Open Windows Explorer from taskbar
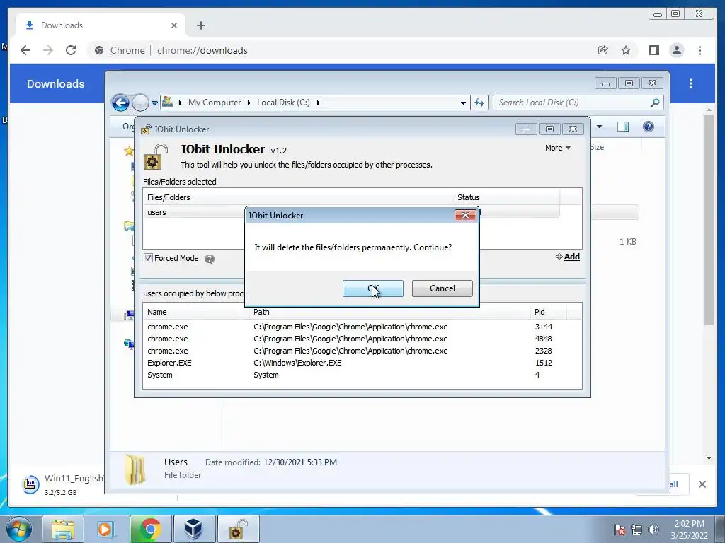The image size is (725, 543). pos(63,529)
